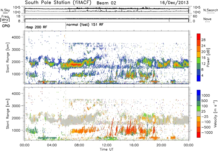Image resolution: width=218 pixels, height=151 pixels.
Task: Click the 'South Pole Station (fitACF)' title
Action: click(x=58, y=2)
